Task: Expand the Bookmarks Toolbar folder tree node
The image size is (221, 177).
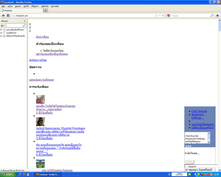Action: pyautogui.click(x=1, y=30)
